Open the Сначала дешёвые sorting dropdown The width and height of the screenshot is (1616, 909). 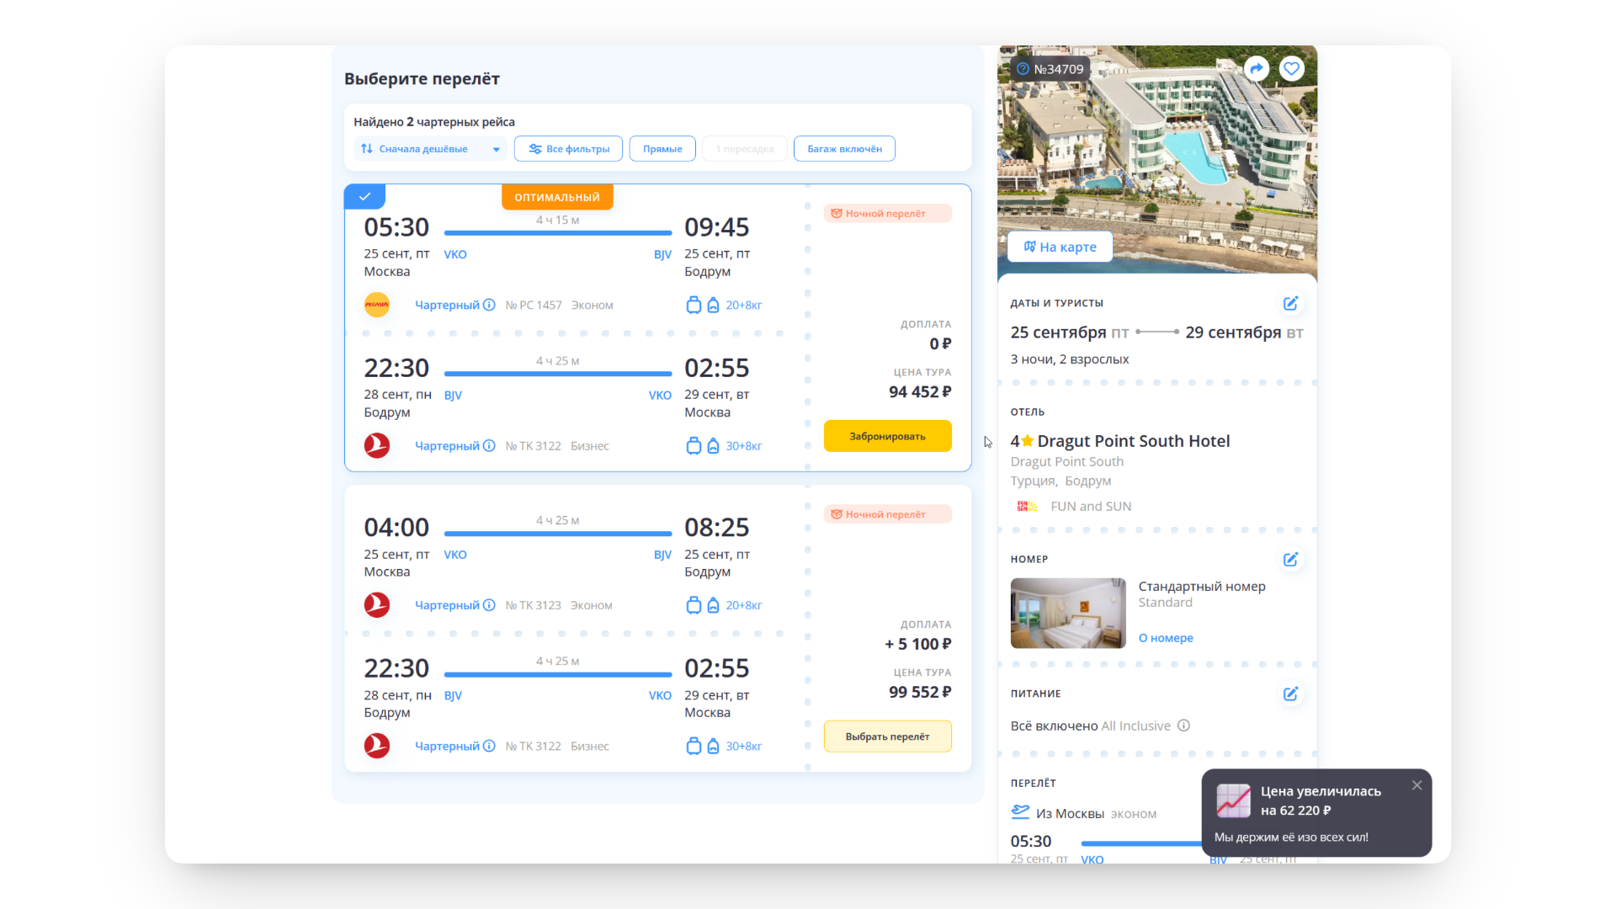coord(430,149)
